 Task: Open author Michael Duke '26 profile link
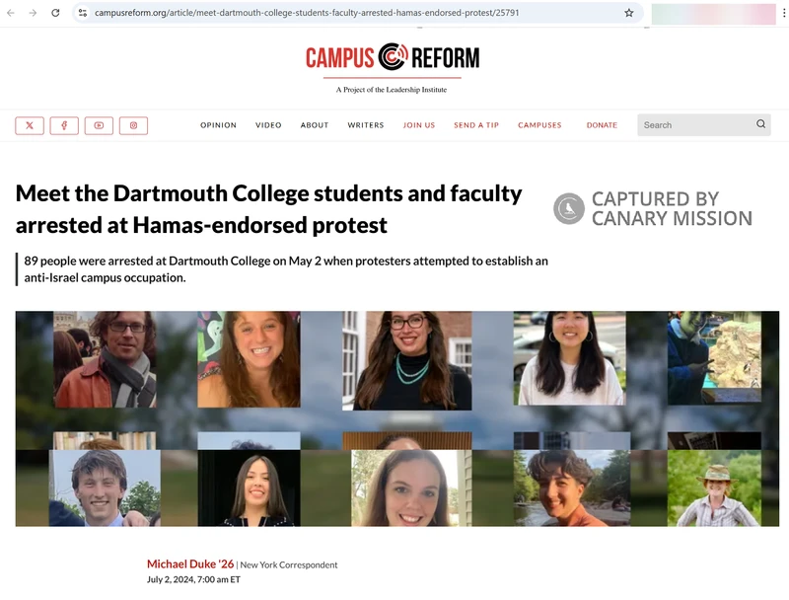pyautogui.click(x=191, y=563)
